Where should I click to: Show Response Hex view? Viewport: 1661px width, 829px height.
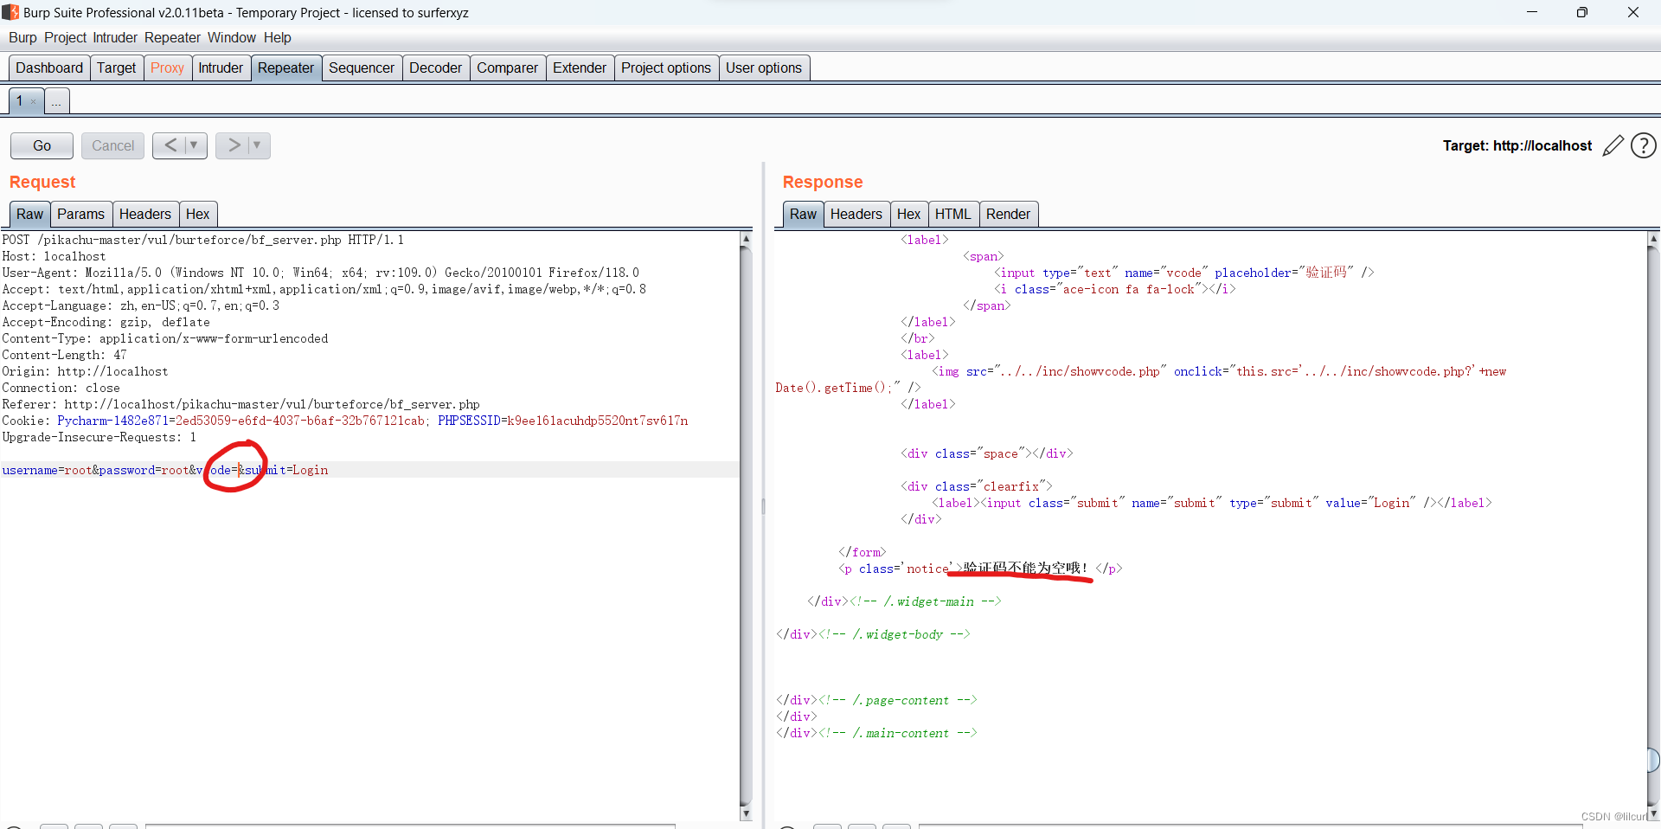click(x=908, y=215)
